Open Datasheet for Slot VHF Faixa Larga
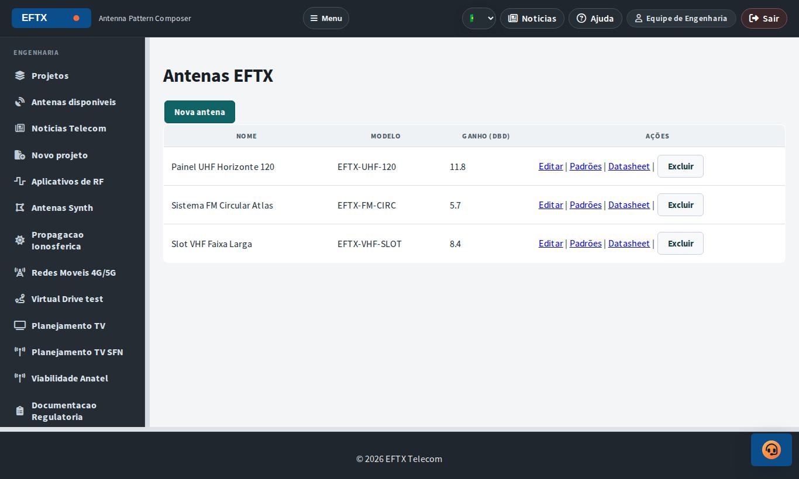The width and height of the screenshot is (799, 479). pyautogui.click(x=629, y=243)
